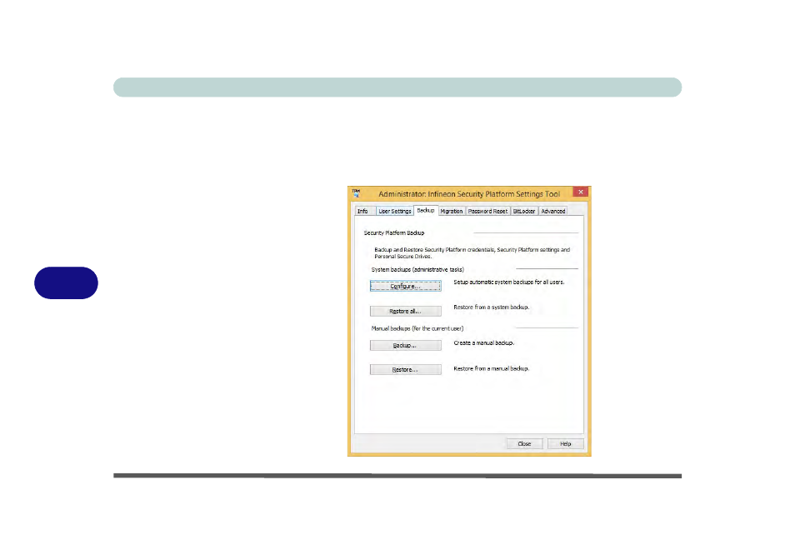Open Help from the dialog bottom
795x560 pixels.
[565, 443]
